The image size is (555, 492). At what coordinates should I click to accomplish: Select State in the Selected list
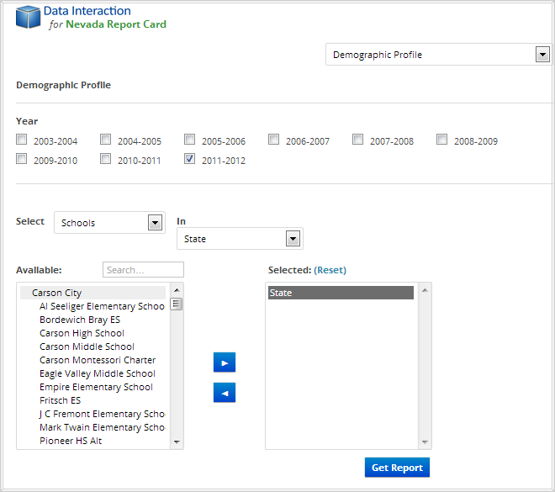[x=341, y=293]
